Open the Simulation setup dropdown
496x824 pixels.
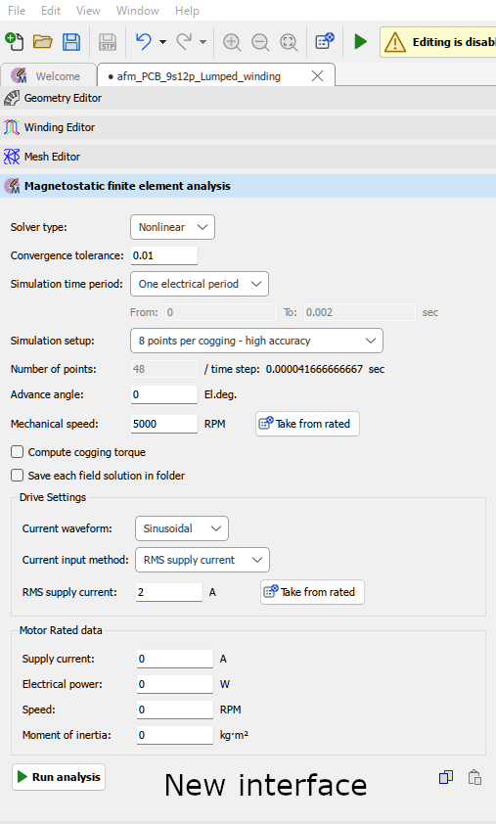pos(256,341)
